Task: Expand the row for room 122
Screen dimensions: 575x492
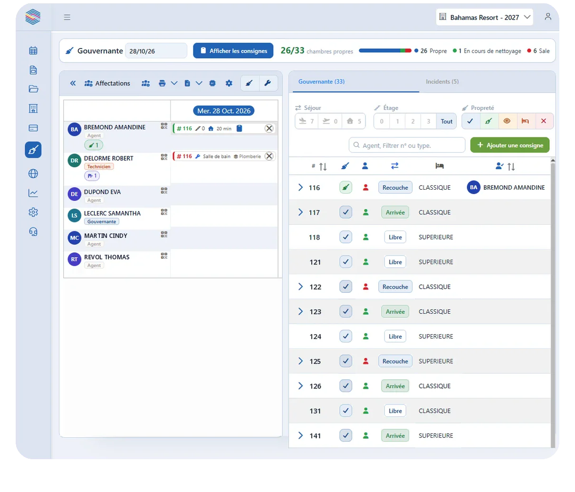Action: (x=300, y=287)
